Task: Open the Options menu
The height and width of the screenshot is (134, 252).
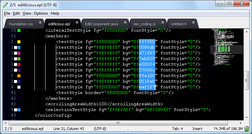Action: coord(40,13)
